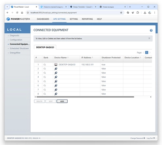
Task: Dismiss the info message banner
Action: 149,38
